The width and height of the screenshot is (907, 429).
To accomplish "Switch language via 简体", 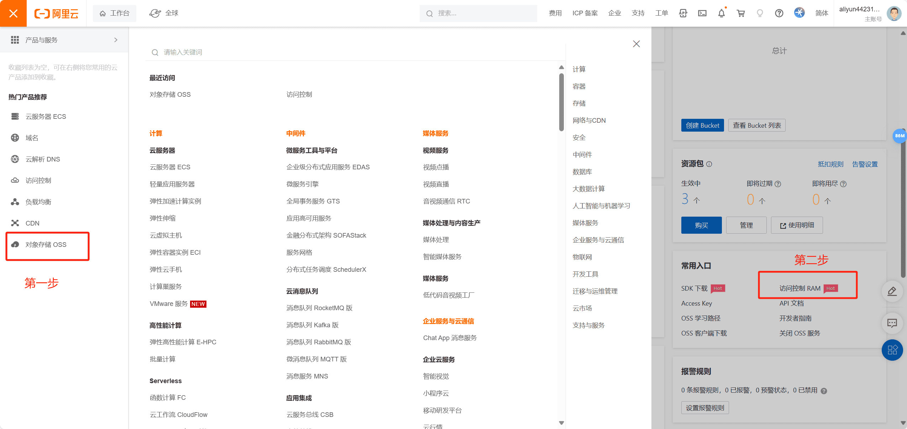I will pyautogui.click(x=822, y=13).
